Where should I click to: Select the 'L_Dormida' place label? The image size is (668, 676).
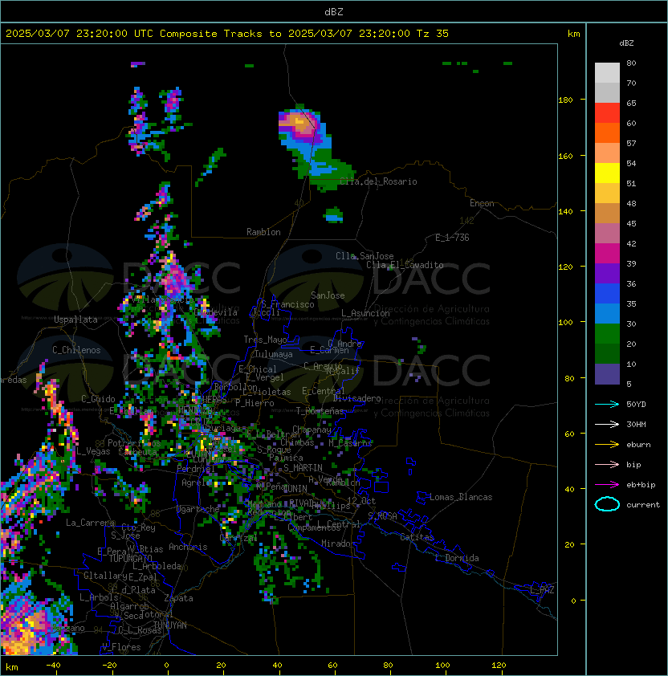[x=457, y=558]
